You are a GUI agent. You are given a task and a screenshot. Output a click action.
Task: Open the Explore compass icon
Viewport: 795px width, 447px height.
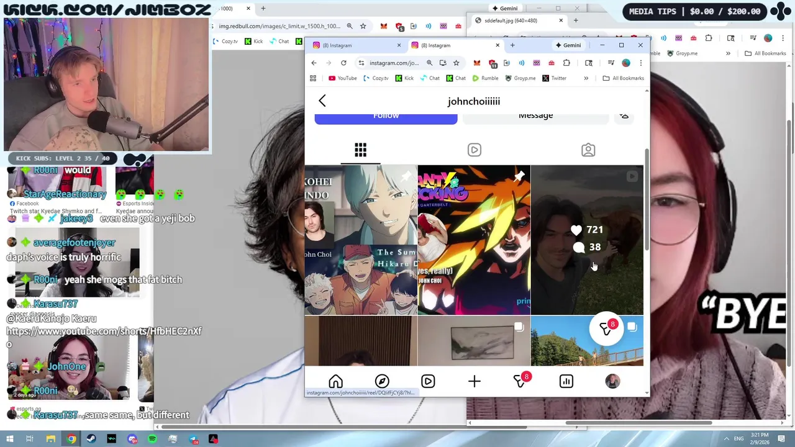click(x=382, y=381)
